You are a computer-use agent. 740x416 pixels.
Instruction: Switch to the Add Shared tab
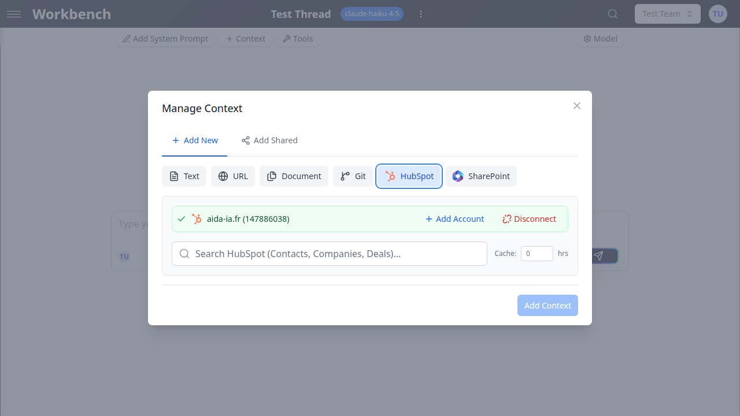coord(269,140)
